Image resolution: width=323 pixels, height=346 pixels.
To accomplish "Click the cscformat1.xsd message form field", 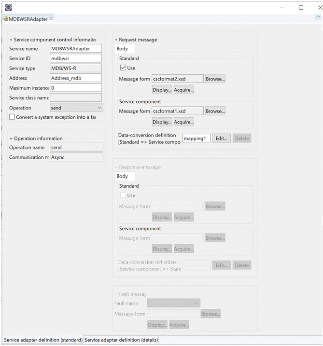I will coord(178,111).
